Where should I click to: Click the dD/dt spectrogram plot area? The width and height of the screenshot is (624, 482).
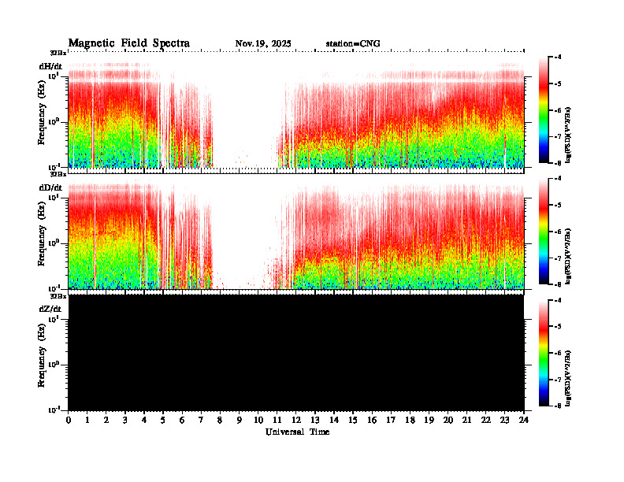(296, 232)
